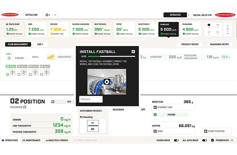Open the Position View link

click(x=16, y=107)
